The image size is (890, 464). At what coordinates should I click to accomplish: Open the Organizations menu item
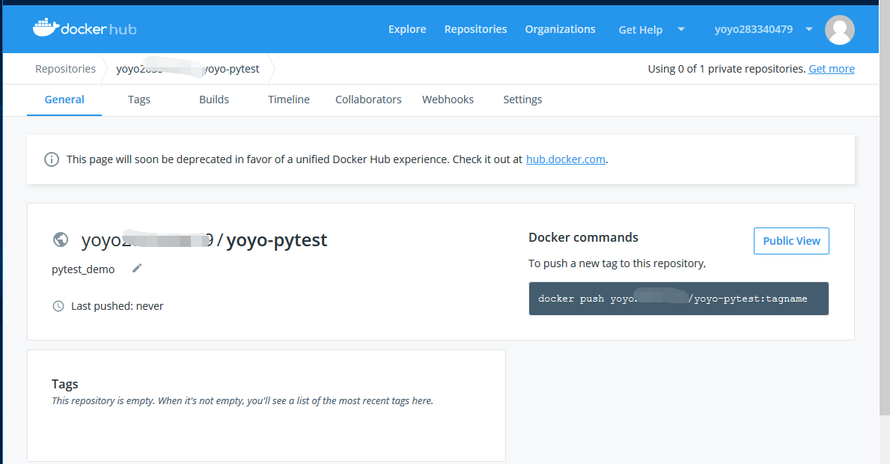[x=560, y=29]
